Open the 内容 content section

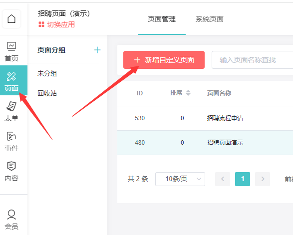pyautogui.click(x=11, y=171)
